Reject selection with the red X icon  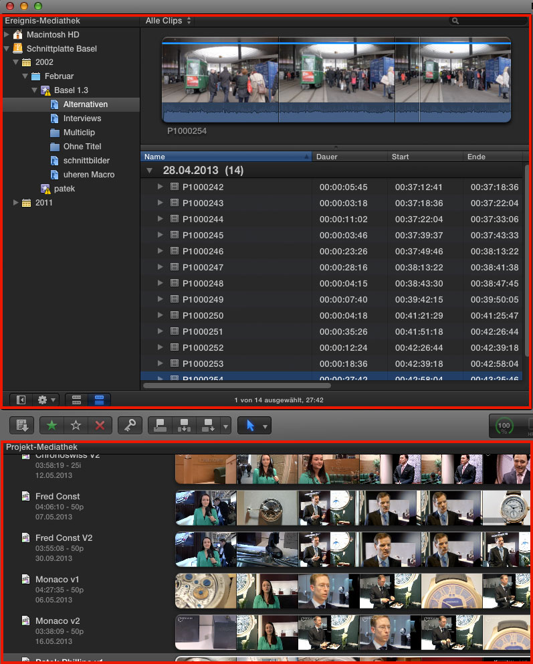pos(100,425)
